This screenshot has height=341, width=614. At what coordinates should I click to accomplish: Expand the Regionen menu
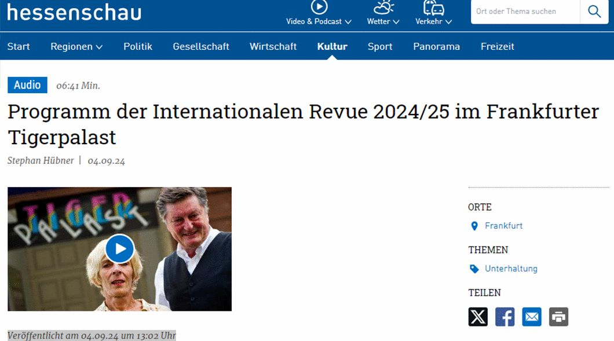pyautogui.click(x=76, y=46)
